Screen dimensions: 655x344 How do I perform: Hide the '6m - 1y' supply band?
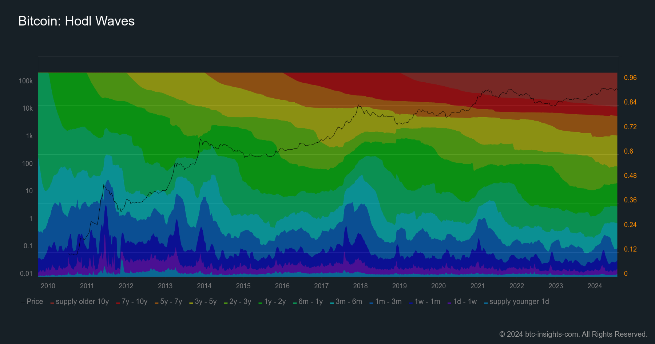(x=311, y=301)
